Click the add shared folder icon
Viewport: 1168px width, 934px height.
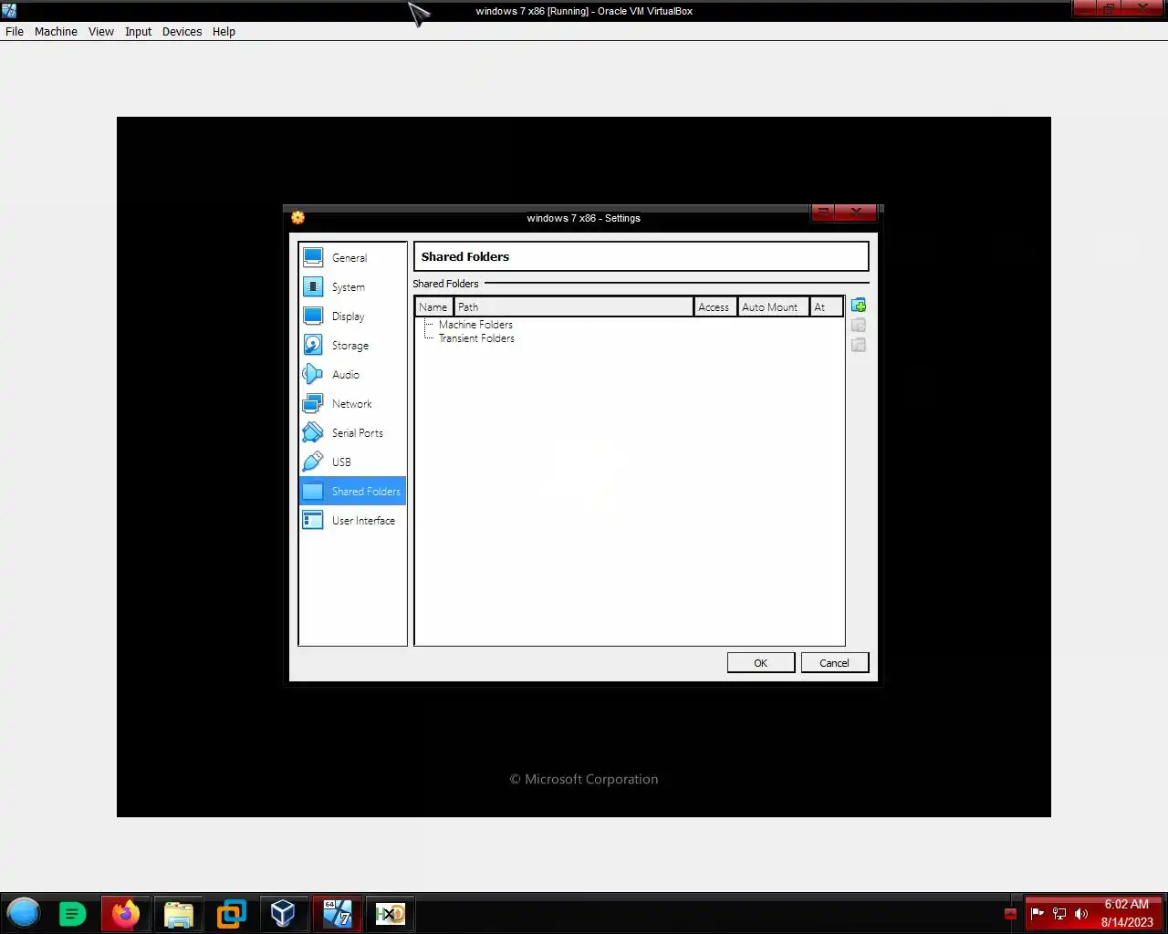point(859,306)
